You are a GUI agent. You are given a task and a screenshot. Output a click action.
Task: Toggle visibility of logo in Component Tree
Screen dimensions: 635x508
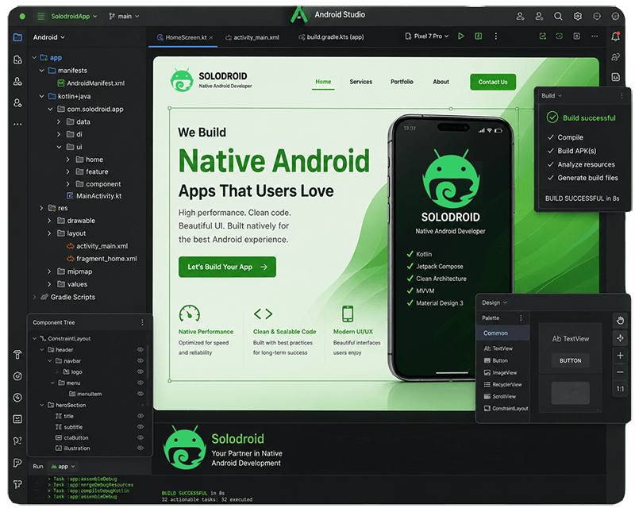click(x=140, y=371)
